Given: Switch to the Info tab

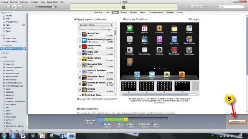Looking at the screenshot, I should click(107, 13).
